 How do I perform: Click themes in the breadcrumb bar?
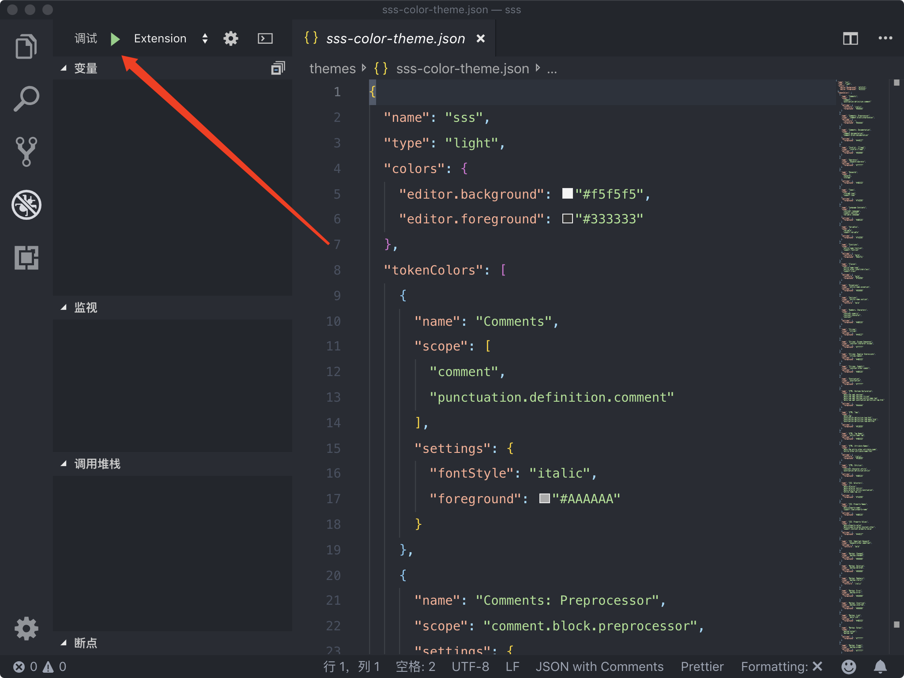click(332, 68)
